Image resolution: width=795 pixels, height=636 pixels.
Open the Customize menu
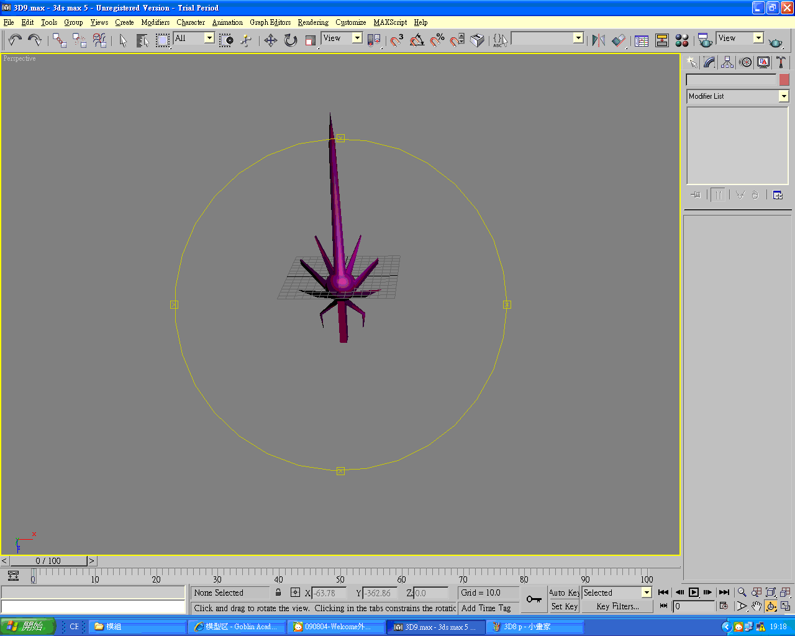tap(351, 22)
